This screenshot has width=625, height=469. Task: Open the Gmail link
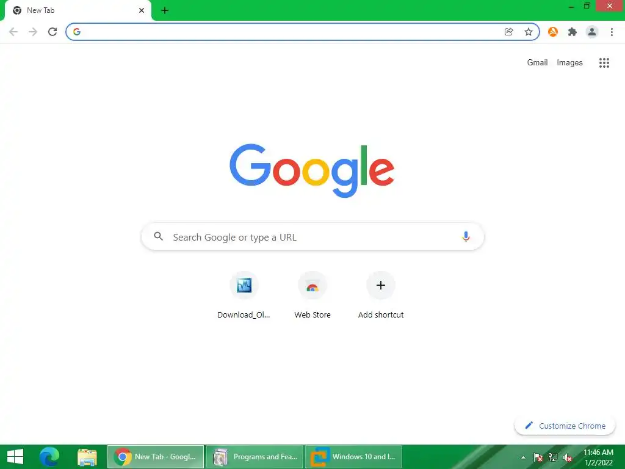click(537, 63)
